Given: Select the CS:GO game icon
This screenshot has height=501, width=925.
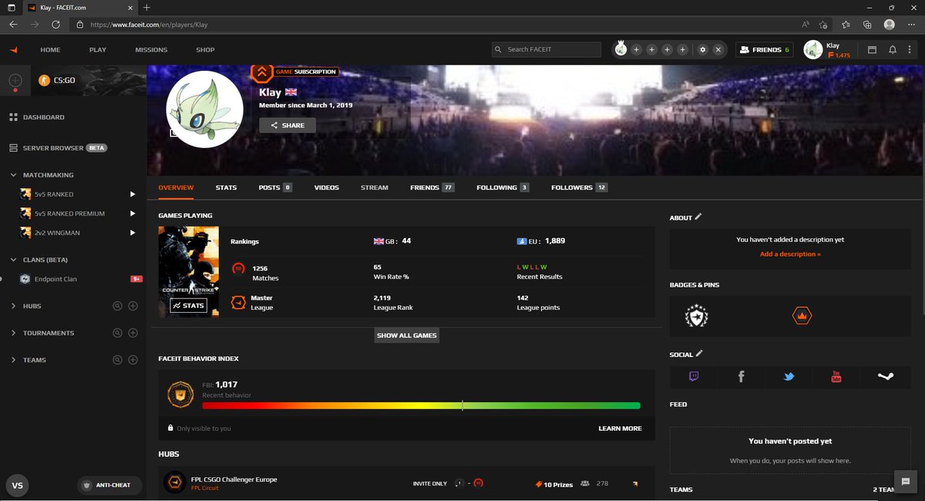Looking at the screenshot, I should (44, 80).
